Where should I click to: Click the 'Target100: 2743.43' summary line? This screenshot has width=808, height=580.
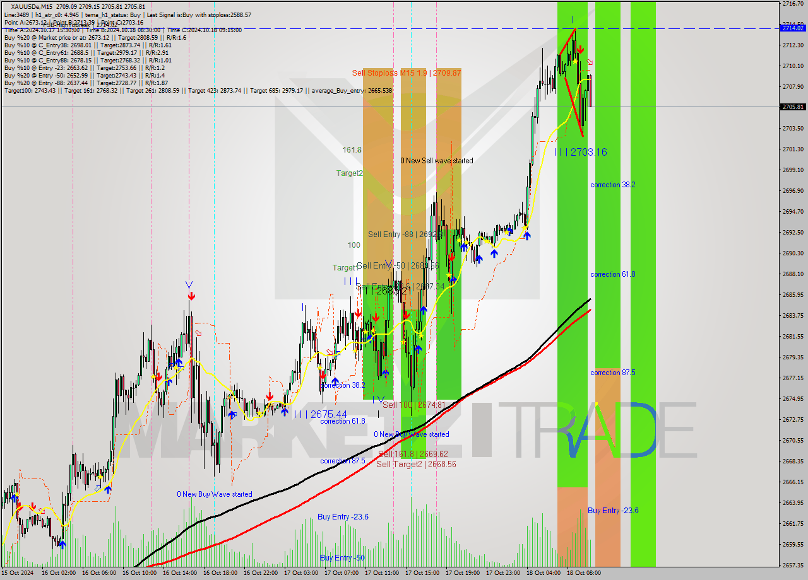(x=198, y=90)
